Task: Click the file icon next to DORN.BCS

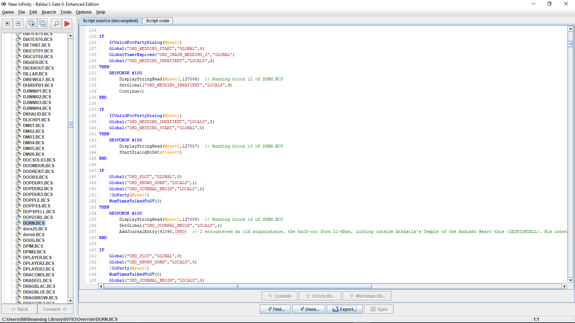Action: coord(19,223)
